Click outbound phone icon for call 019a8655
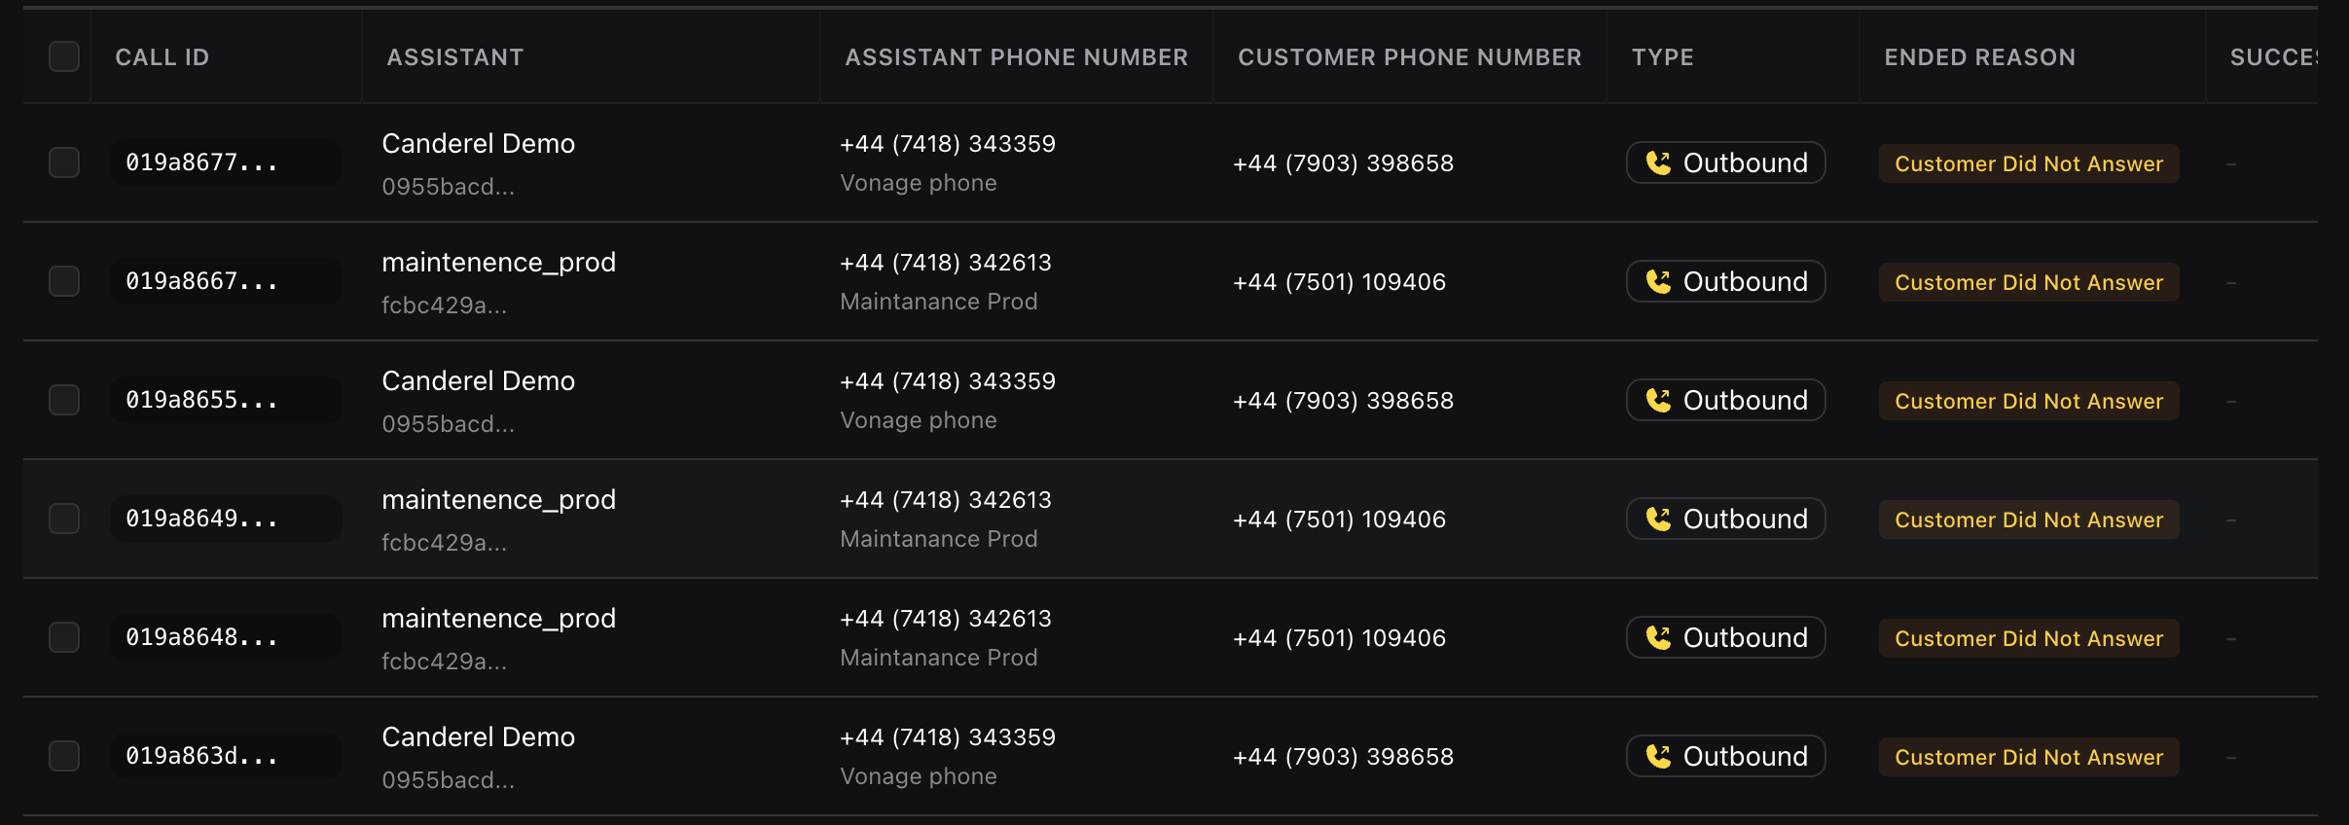 coord(1658,400)
